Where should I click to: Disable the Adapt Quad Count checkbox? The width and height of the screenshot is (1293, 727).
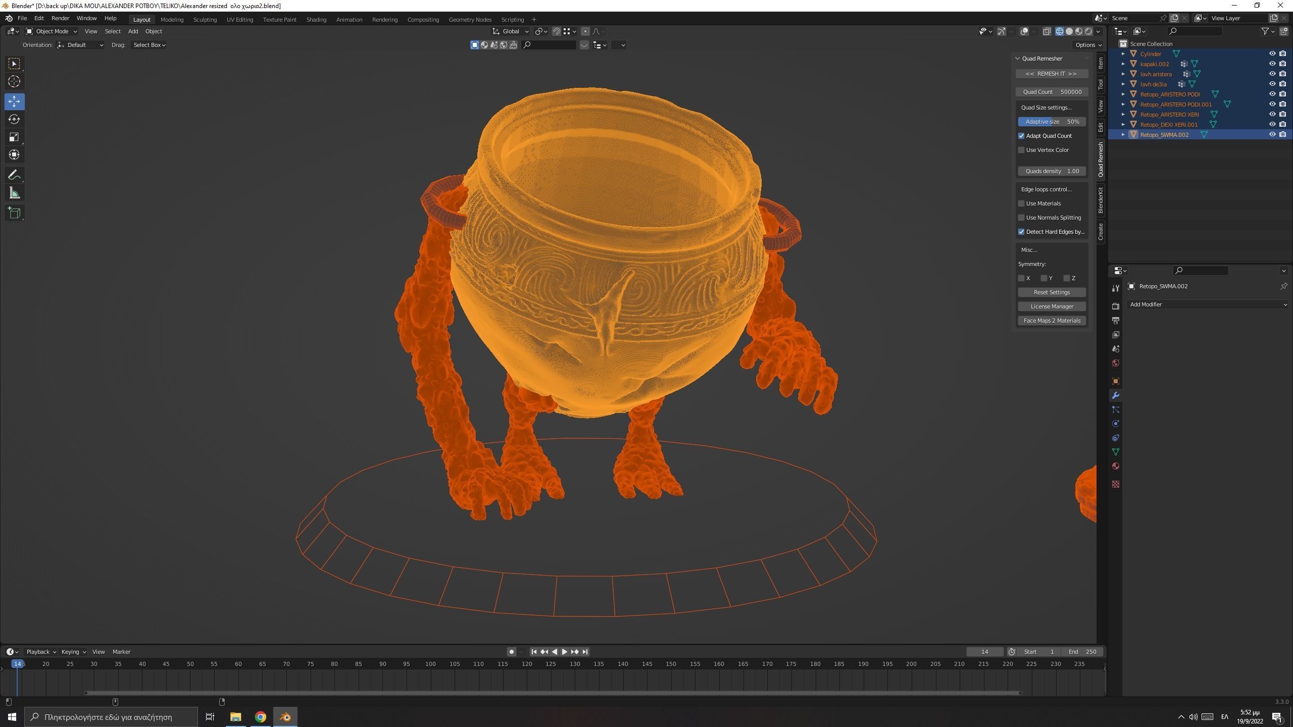1021,136
